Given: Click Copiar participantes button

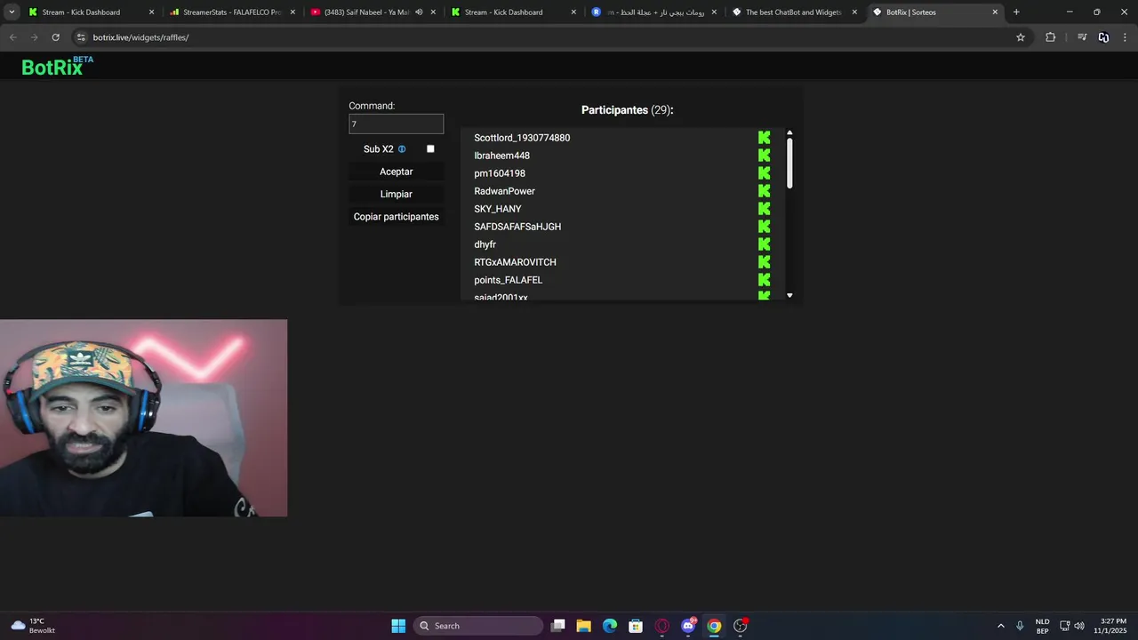Looking at the screenshot, I should click(x=397, y=217).
